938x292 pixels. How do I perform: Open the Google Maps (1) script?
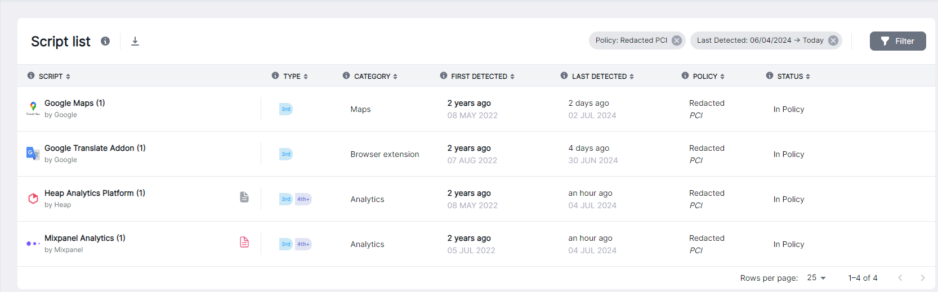coord(75,103)
